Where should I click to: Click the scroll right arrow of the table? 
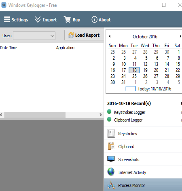(x=101, y=115)
